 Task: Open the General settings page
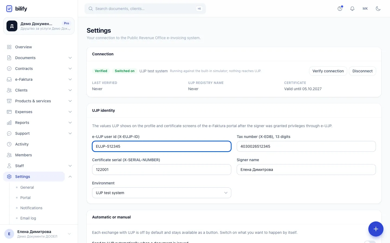click(27, 187)
